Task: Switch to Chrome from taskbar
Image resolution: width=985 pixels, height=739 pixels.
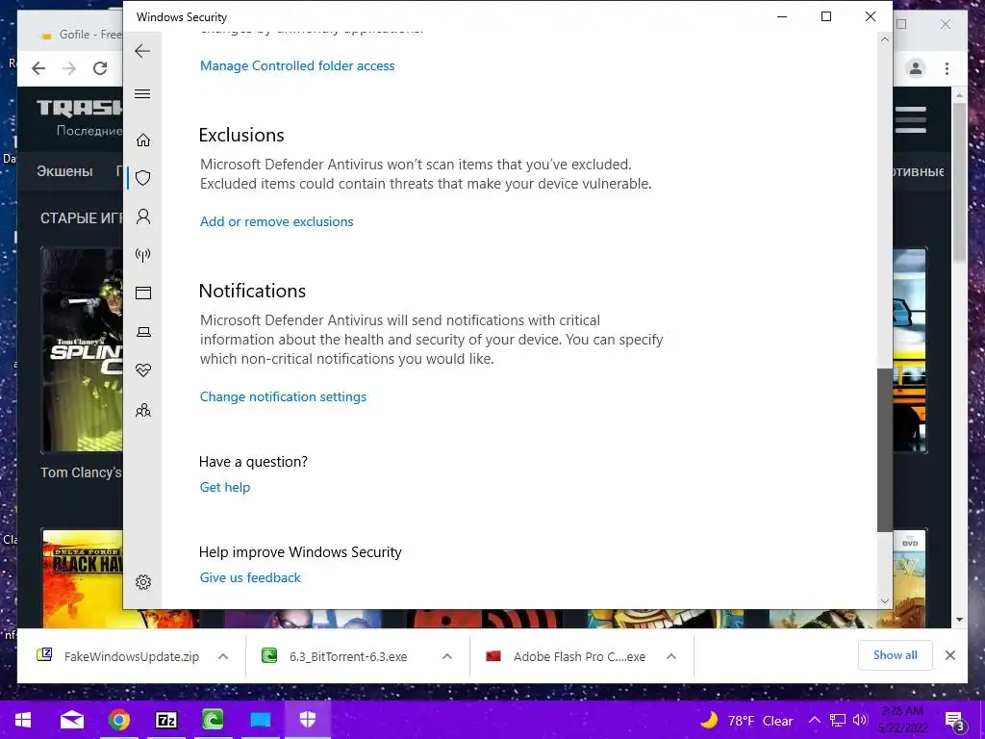Action: pos(118,720)
